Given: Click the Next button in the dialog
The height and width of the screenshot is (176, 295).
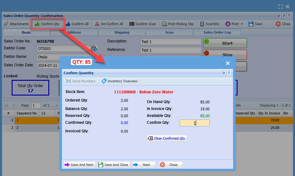Looking at the screenshot, I should [x=144, y=165].
